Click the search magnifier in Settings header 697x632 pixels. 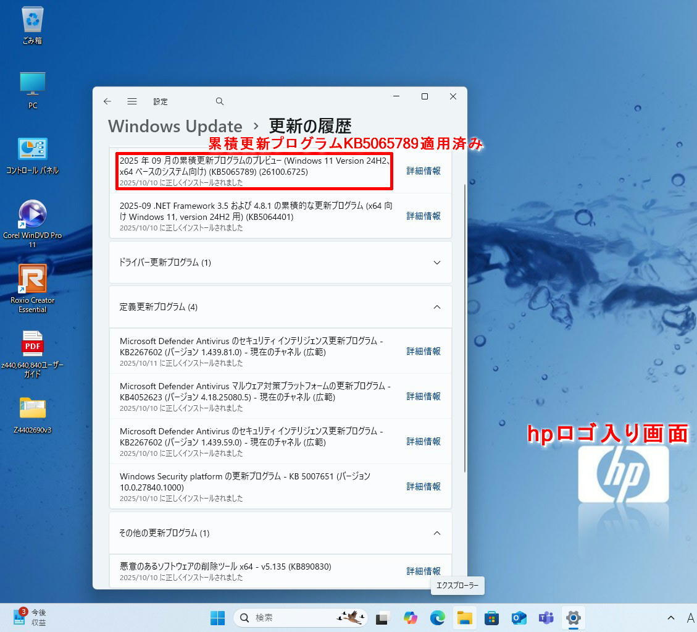[220, 101]
